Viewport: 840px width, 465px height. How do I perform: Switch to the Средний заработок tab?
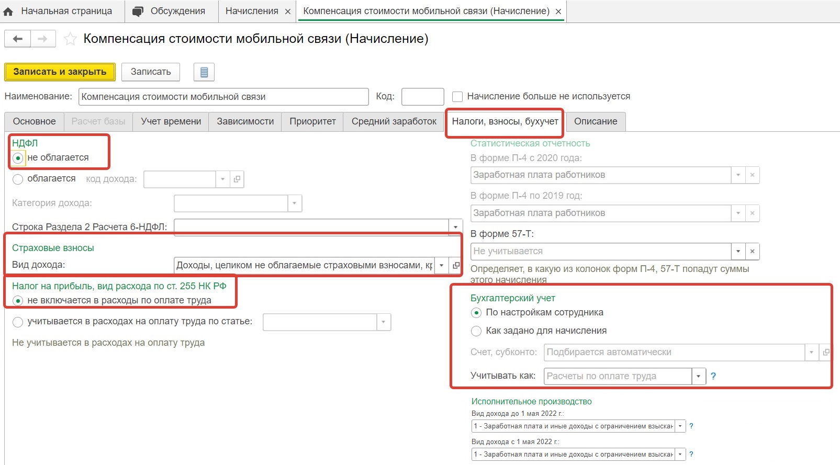point(394,121)
